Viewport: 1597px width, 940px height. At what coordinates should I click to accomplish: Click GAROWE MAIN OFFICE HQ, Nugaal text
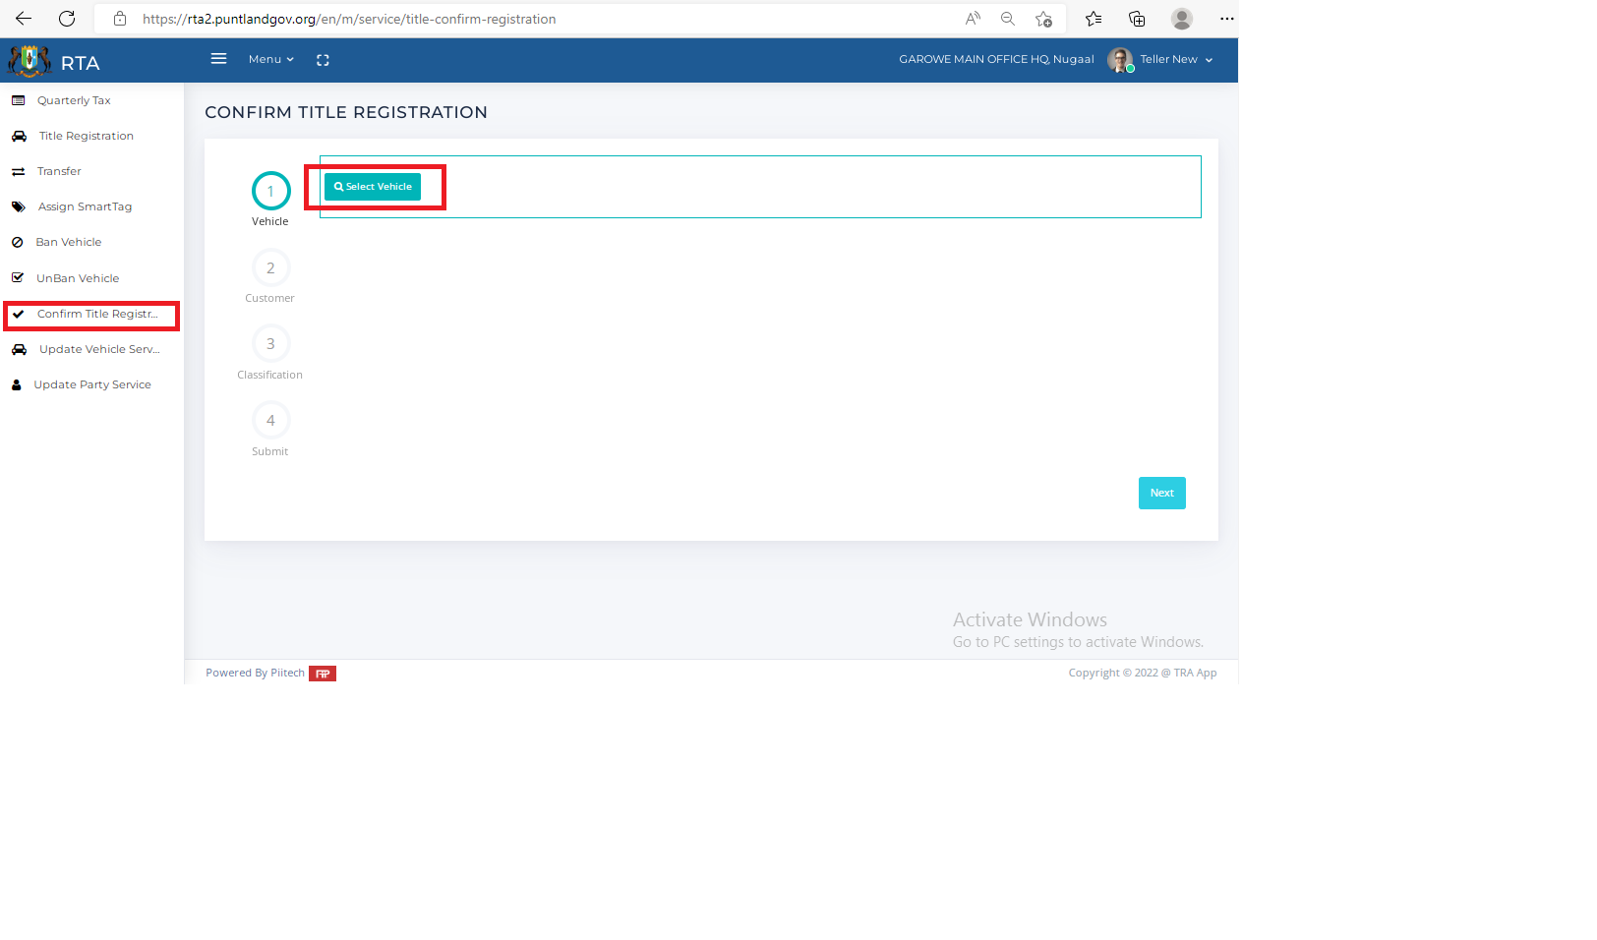996,59
